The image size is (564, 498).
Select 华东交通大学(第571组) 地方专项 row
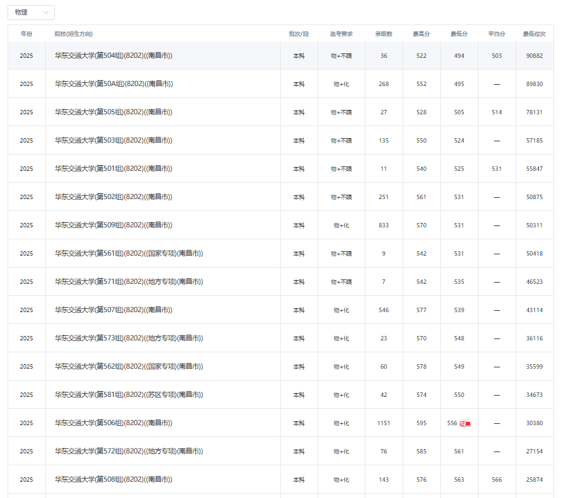click(x=129, y=282)
